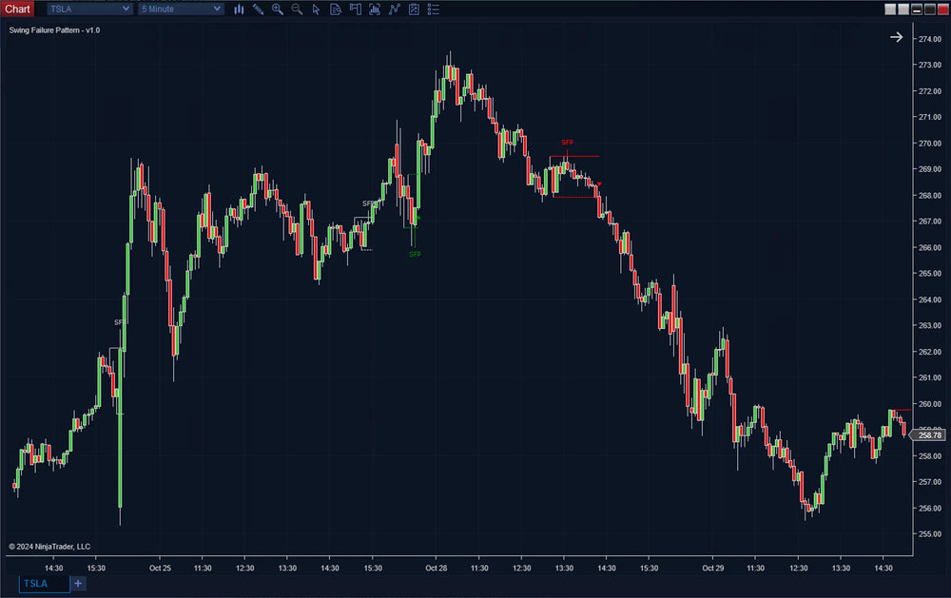Open the 5 Minute interval dropdown
951x598 pixels.
pos(181,9)
